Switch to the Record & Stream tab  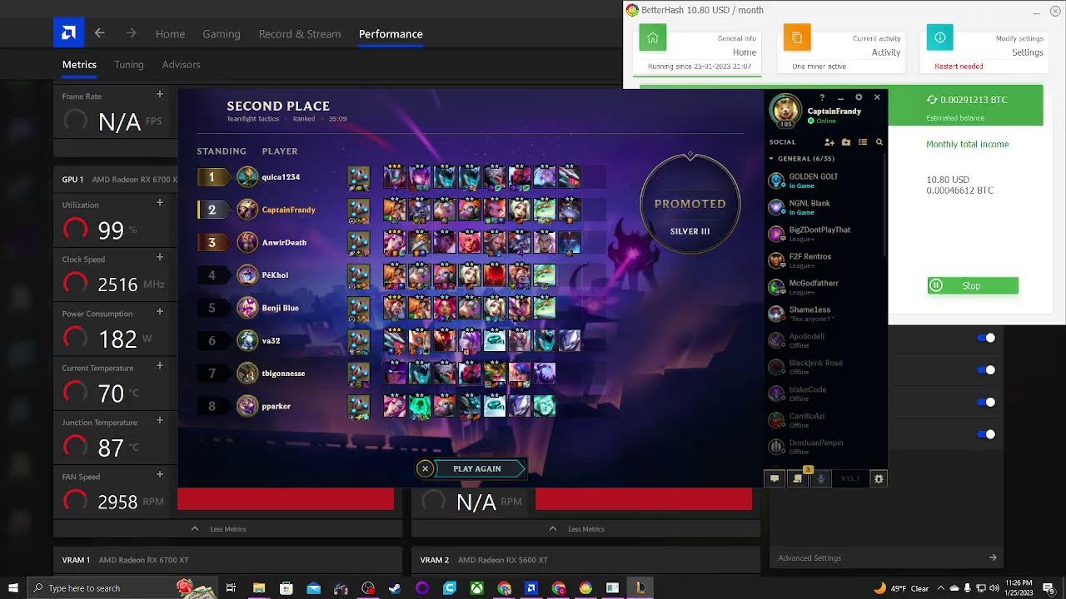click(x=300, y=34)
